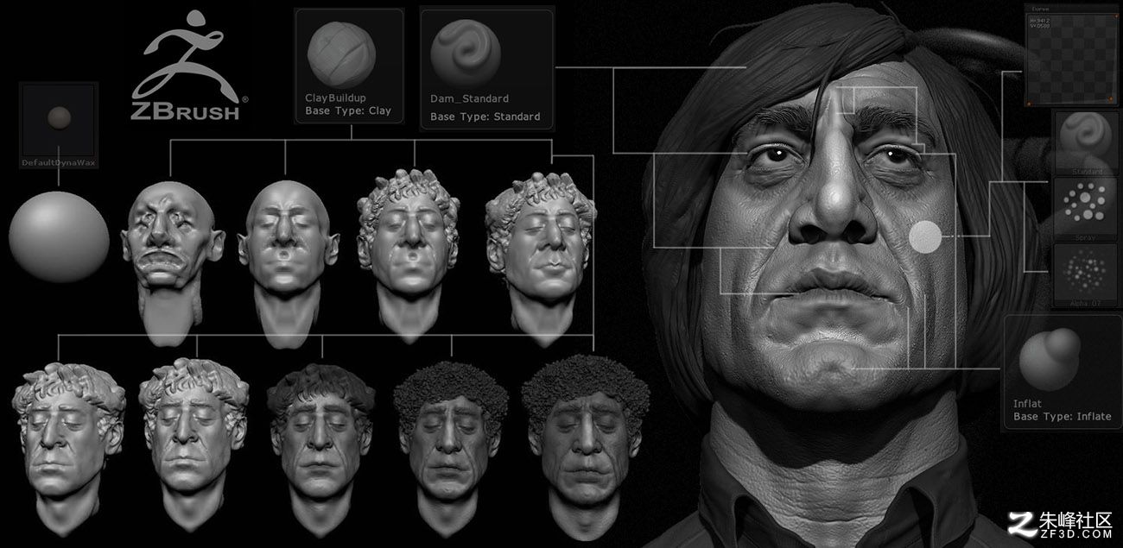
Task: Click the "DefaultDynaWax" material label
Action: point(59,162)
